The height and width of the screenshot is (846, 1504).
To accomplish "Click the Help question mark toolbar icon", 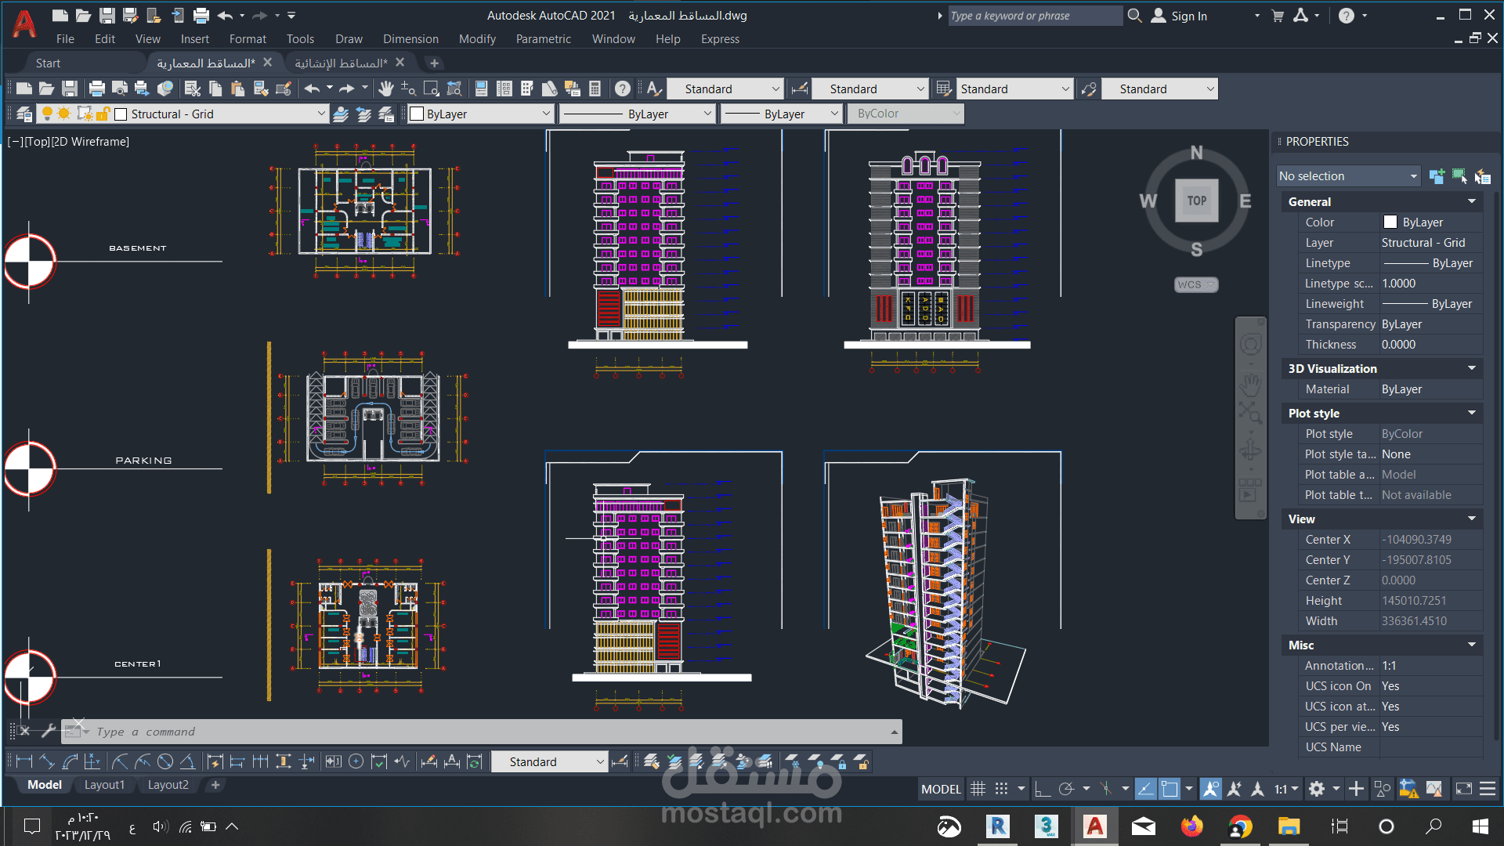I will (623, 89).
